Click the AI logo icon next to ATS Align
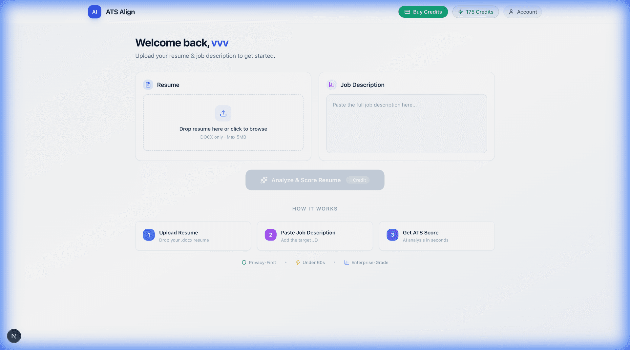Screen dimensions: 630x350 [x=94, y=12]
